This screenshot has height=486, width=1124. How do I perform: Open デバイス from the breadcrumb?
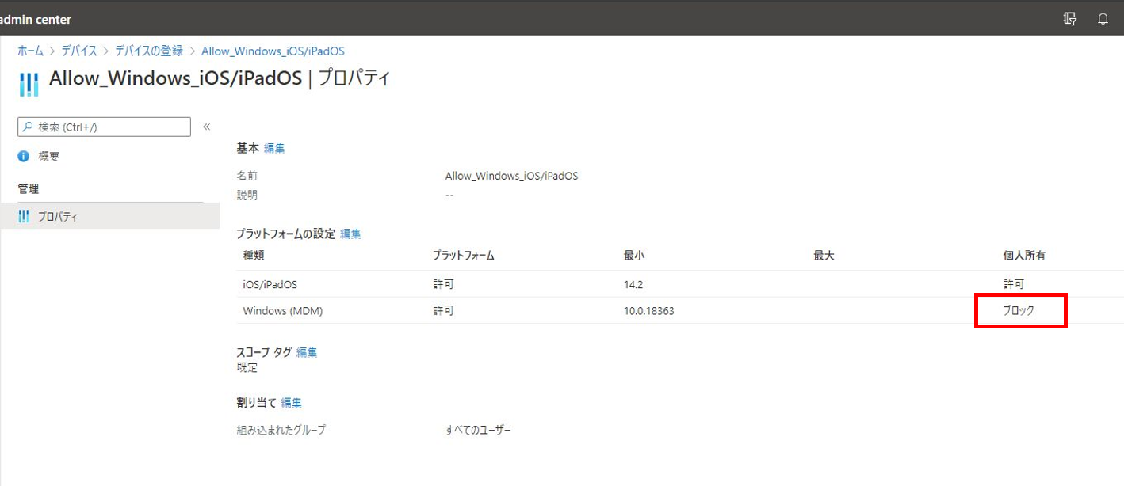click(78, 50)
